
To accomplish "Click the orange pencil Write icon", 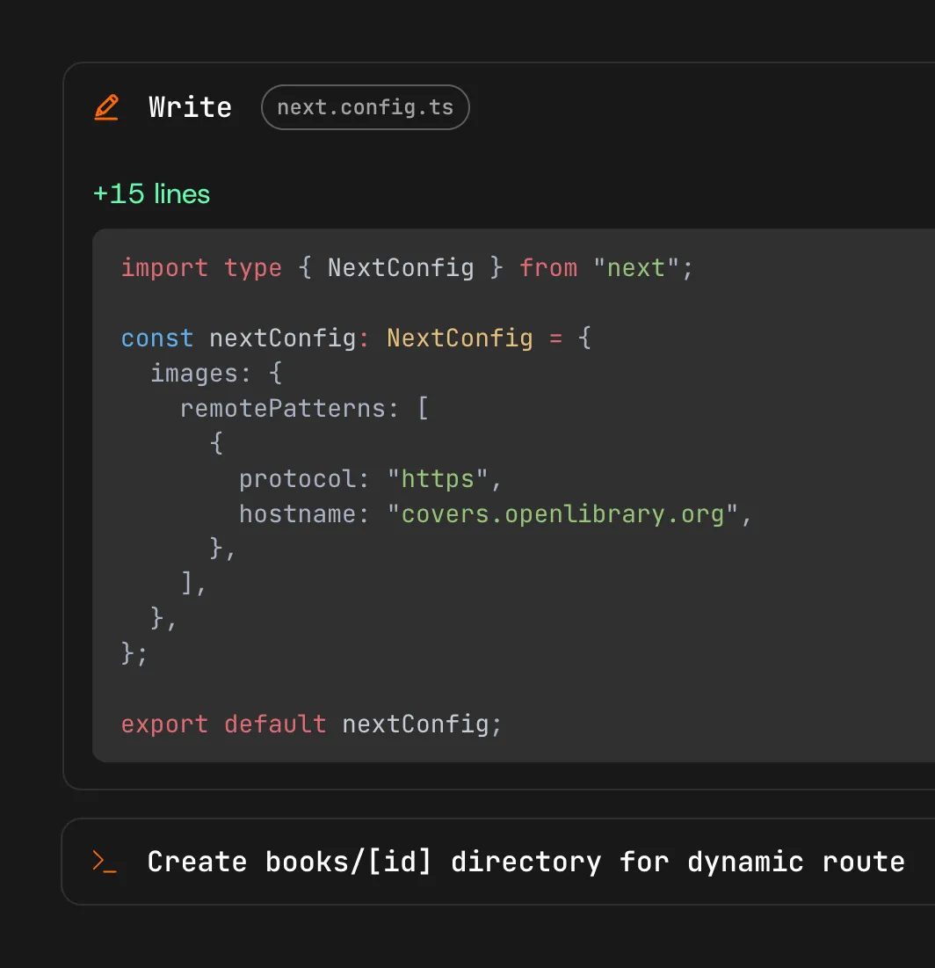I will pos(106,108).
